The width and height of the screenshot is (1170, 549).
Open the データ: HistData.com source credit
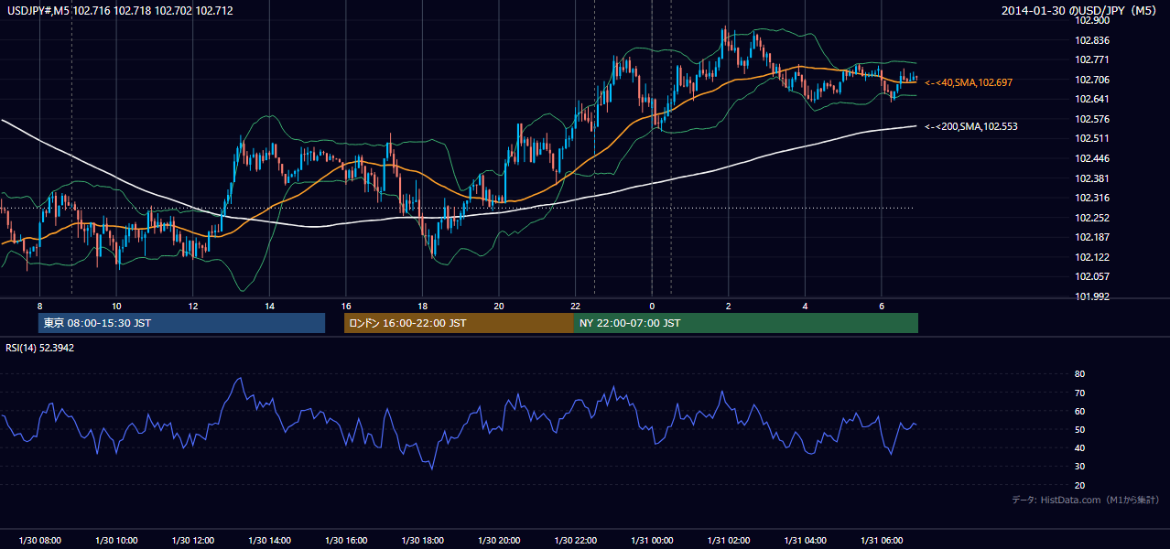tap(1086, 500)
